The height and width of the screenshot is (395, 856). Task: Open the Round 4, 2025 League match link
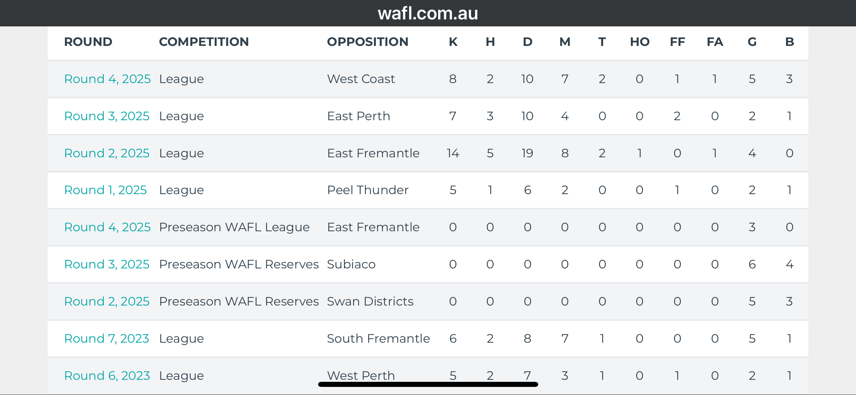tap(108, 79)
